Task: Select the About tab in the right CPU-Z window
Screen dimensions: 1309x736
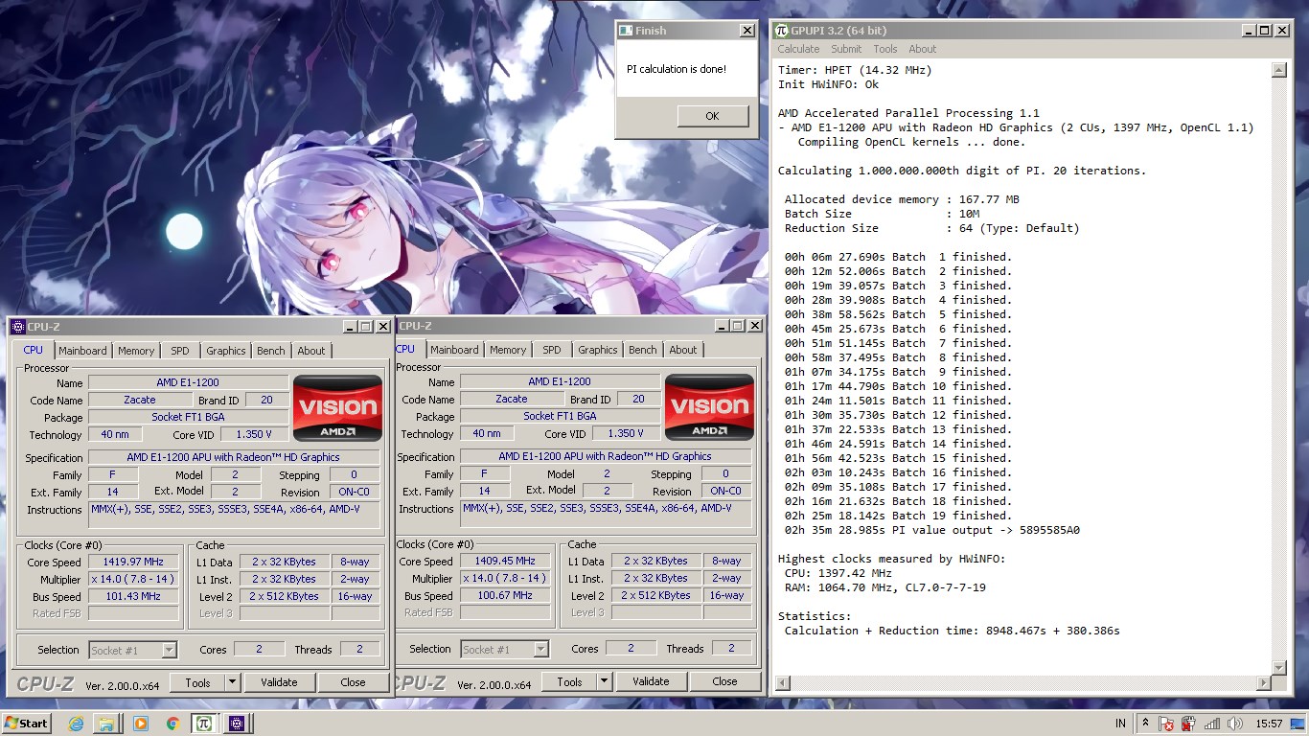Action: [x=683, y=350]
